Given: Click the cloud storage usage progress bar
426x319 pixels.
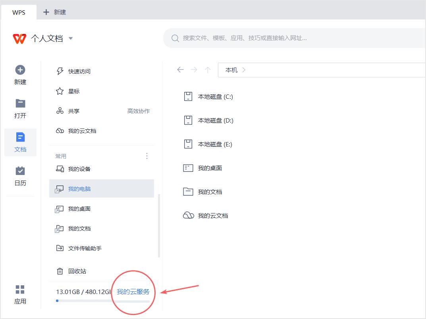Looking at the screenshot, I should tap(103, 301).
